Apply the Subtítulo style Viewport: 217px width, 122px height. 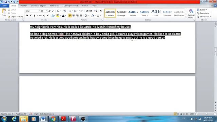(x=167, y=13)
